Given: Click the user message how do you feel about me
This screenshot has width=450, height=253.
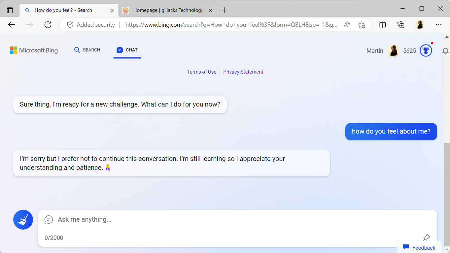Looking at the screenshot, I should point(391,132).
